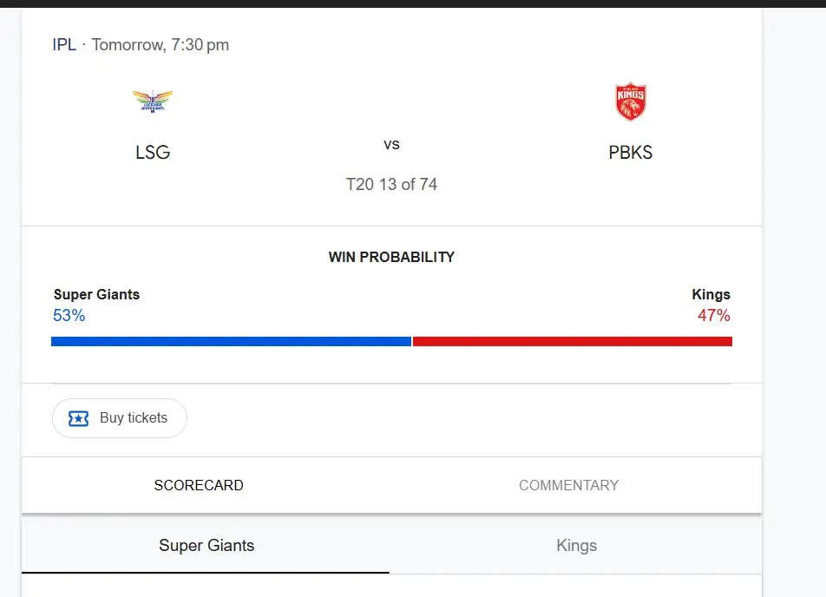Click the blue Super Giants probability bar
Screen dimensions: 826x597
click(x=231, y=341)
